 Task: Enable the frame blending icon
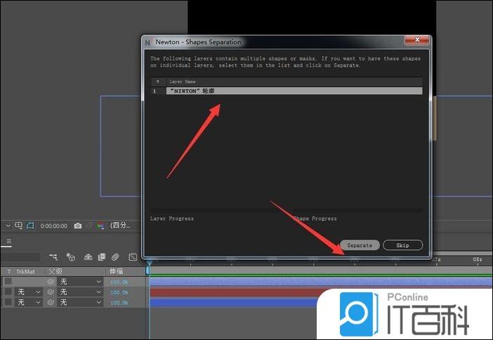pyautogui.click(x=102, y=257)
